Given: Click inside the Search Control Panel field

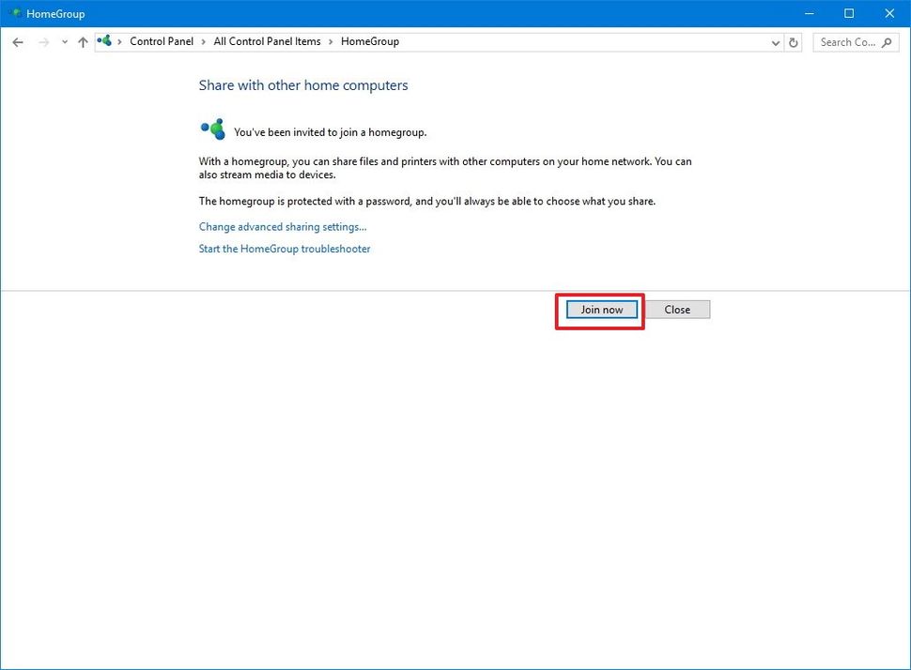Looking at the screenshot, I should 845,41.
